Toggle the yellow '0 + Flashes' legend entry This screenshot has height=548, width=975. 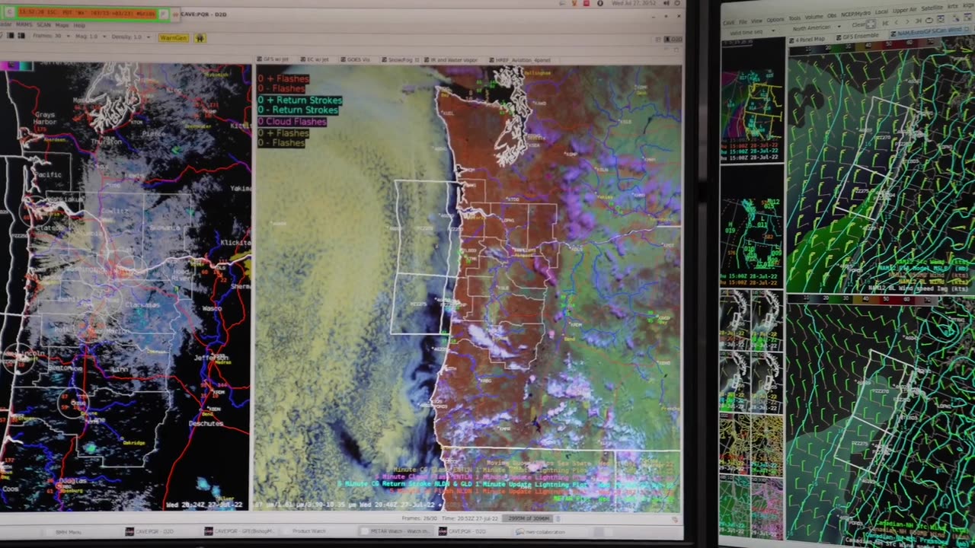point(283,133)
